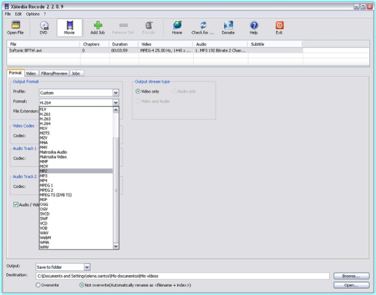Select the Audio only radio button
The image size is (376, 295).
174,91
